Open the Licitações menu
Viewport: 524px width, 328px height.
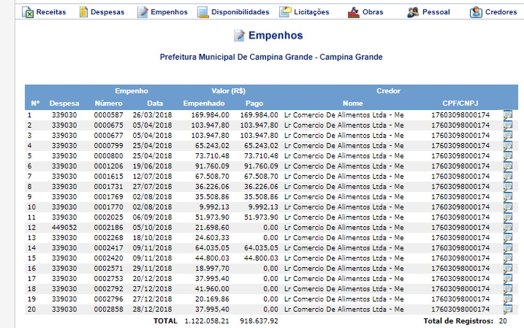click(312, 12)
